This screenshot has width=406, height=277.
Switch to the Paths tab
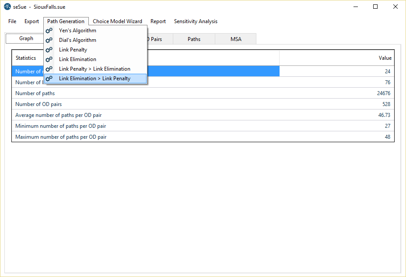pos(194,39)
